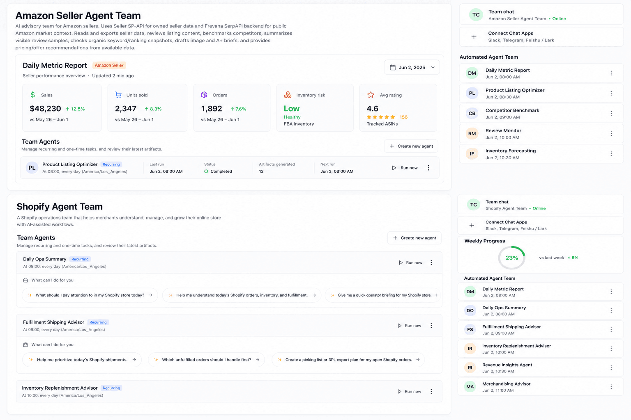Open options menu for sidebar Fulfillment Shipping Advisor

click(x=611, y=330)
